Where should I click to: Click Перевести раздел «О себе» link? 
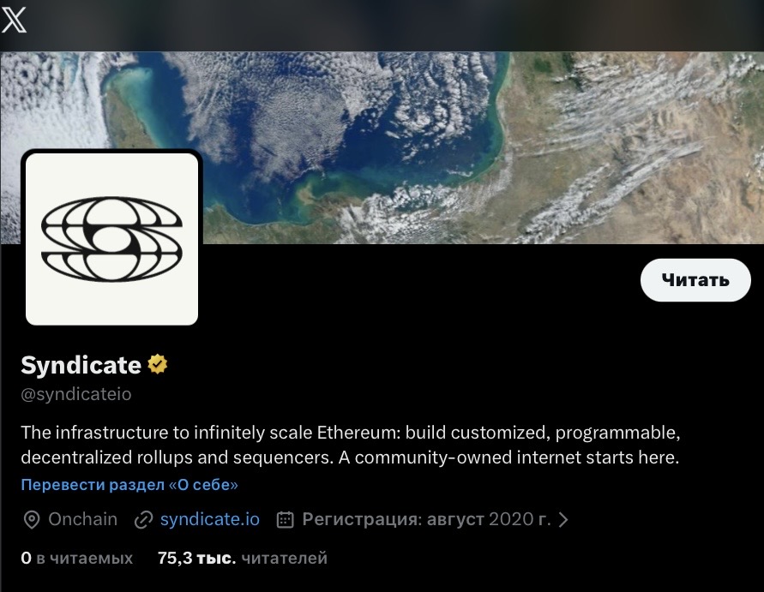tap(129, 485)
